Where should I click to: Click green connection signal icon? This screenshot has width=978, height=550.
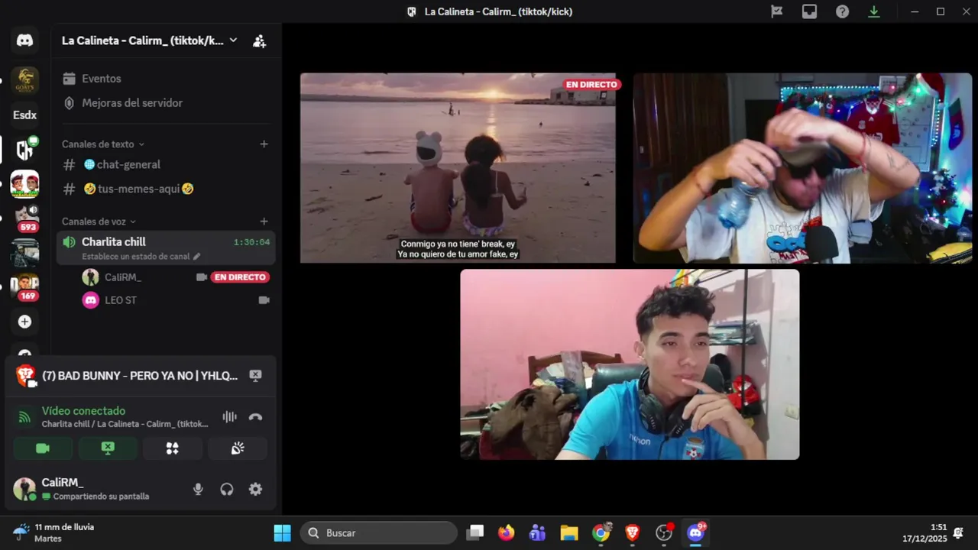[24, 417]
